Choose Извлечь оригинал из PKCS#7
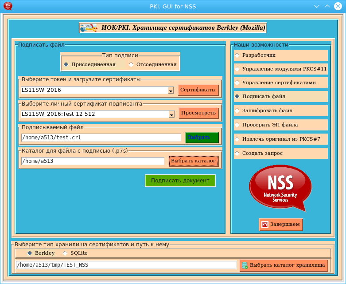 click(281, 139)
